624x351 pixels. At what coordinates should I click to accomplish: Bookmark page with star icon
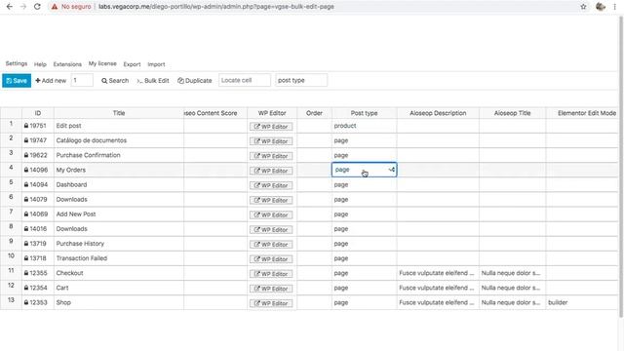[x=583, y=7]
